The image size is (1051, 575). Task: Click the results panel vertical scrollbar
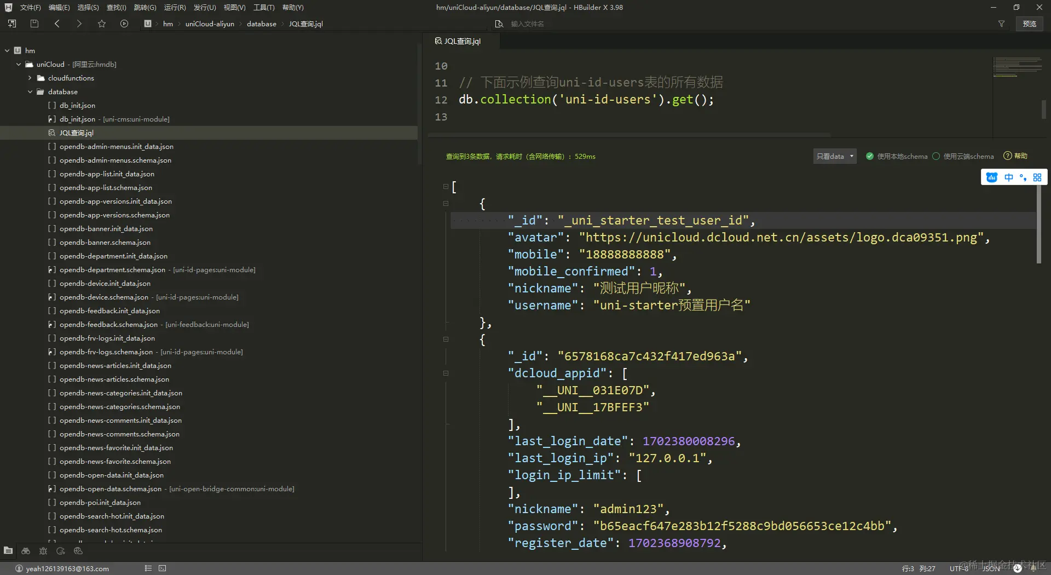coord(1038,225)
